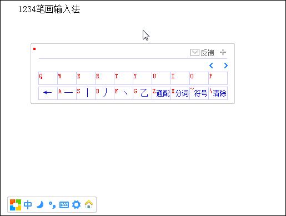Image resolution: width=286 pixels, height=216 pixels.
Task: Click the colorful logo icon in IME toolbar
Action: point(16,205)
